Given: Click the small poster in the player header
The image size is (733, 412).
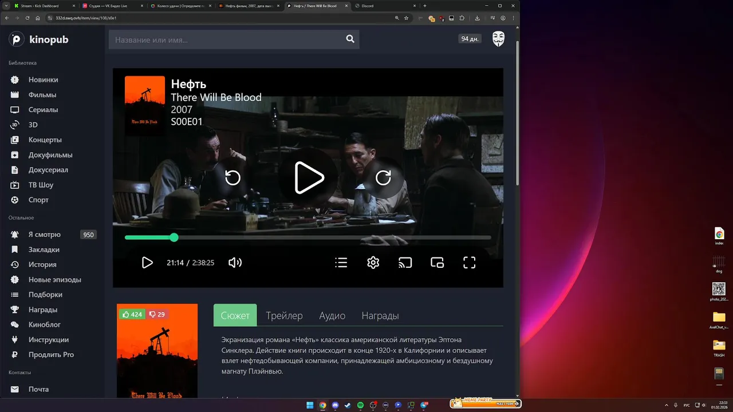Looking at the screenshot, I should [145, 106].
